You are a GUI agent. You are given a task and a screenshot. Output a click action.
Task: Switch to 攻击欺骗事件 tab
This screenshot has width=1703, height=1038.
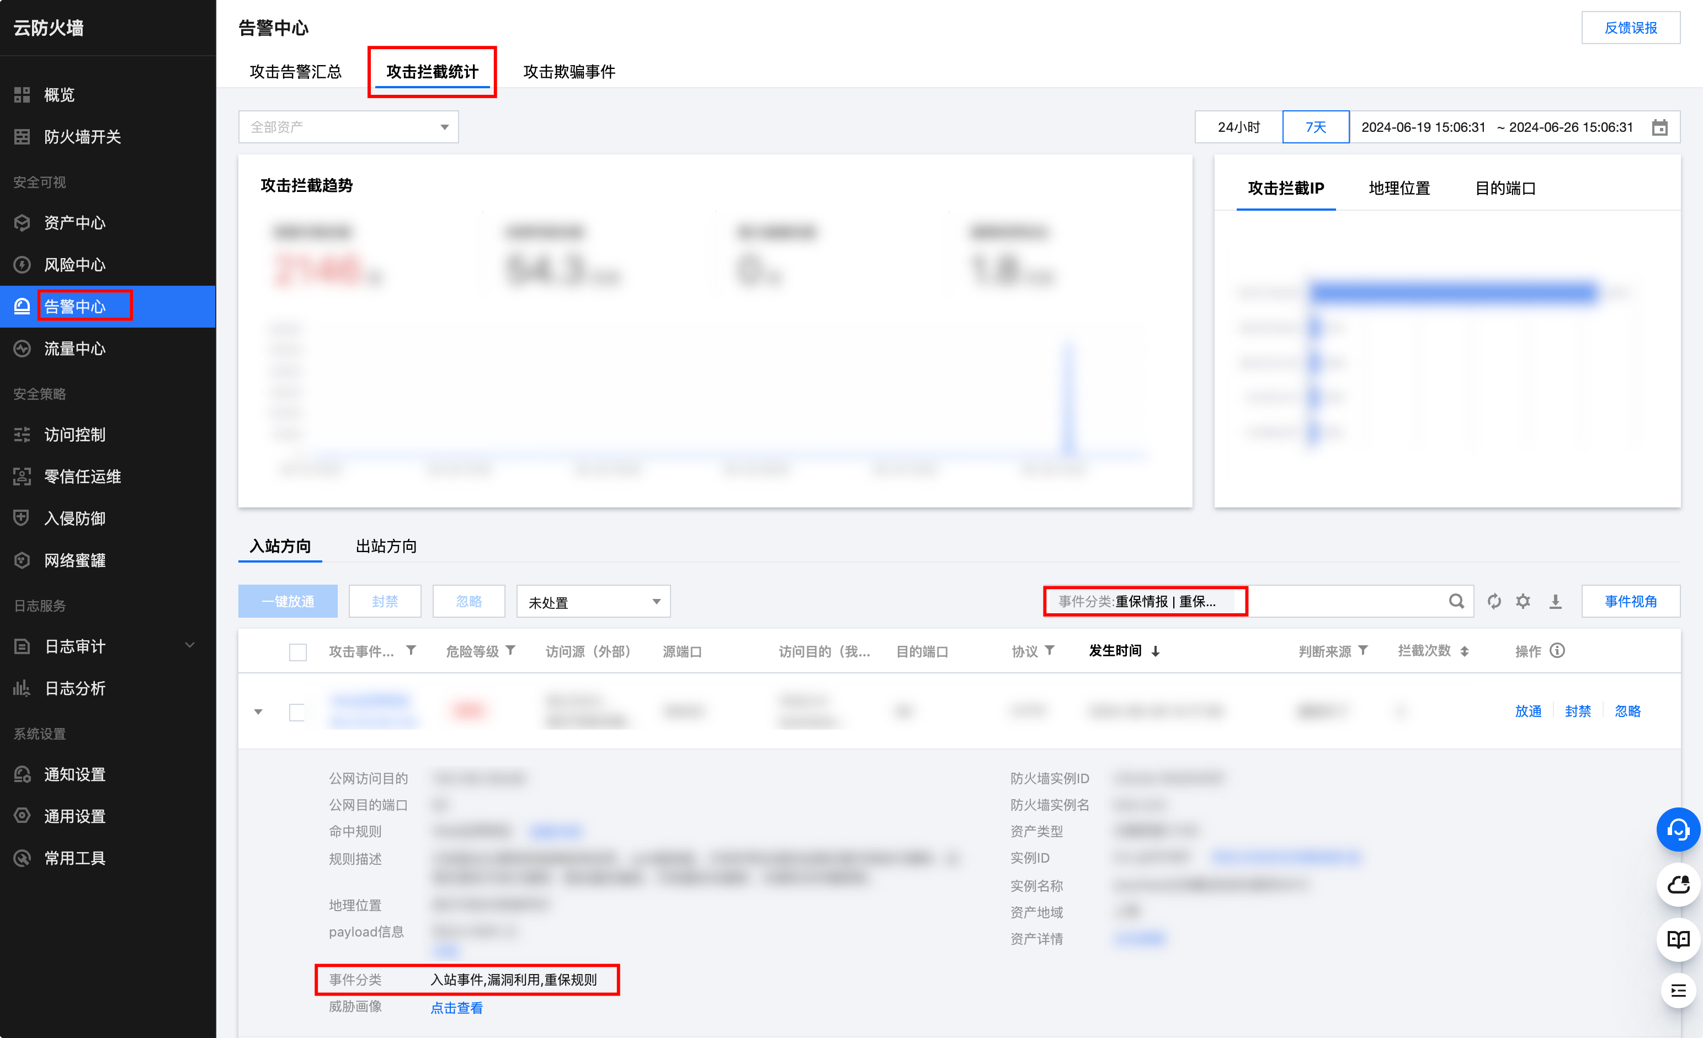coord(569,72)
